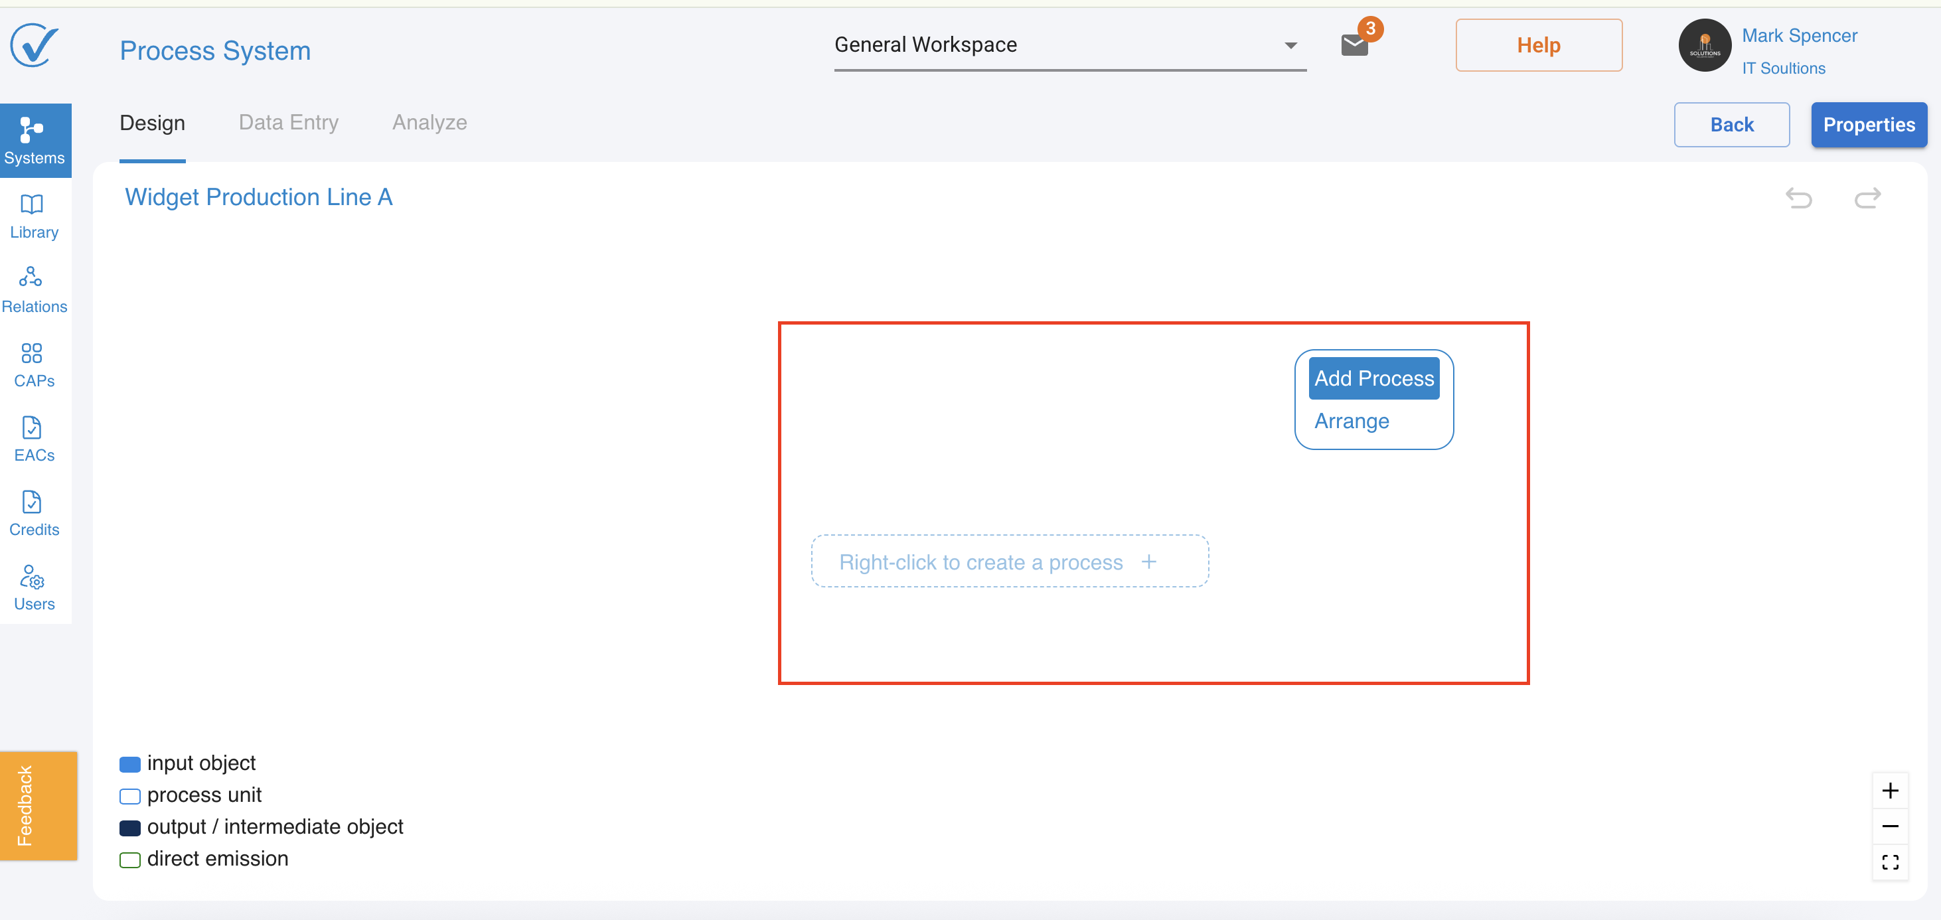Screen dimensions: 1941x920
Task: Click the input object legend swatch
Action: coord(129,764)
